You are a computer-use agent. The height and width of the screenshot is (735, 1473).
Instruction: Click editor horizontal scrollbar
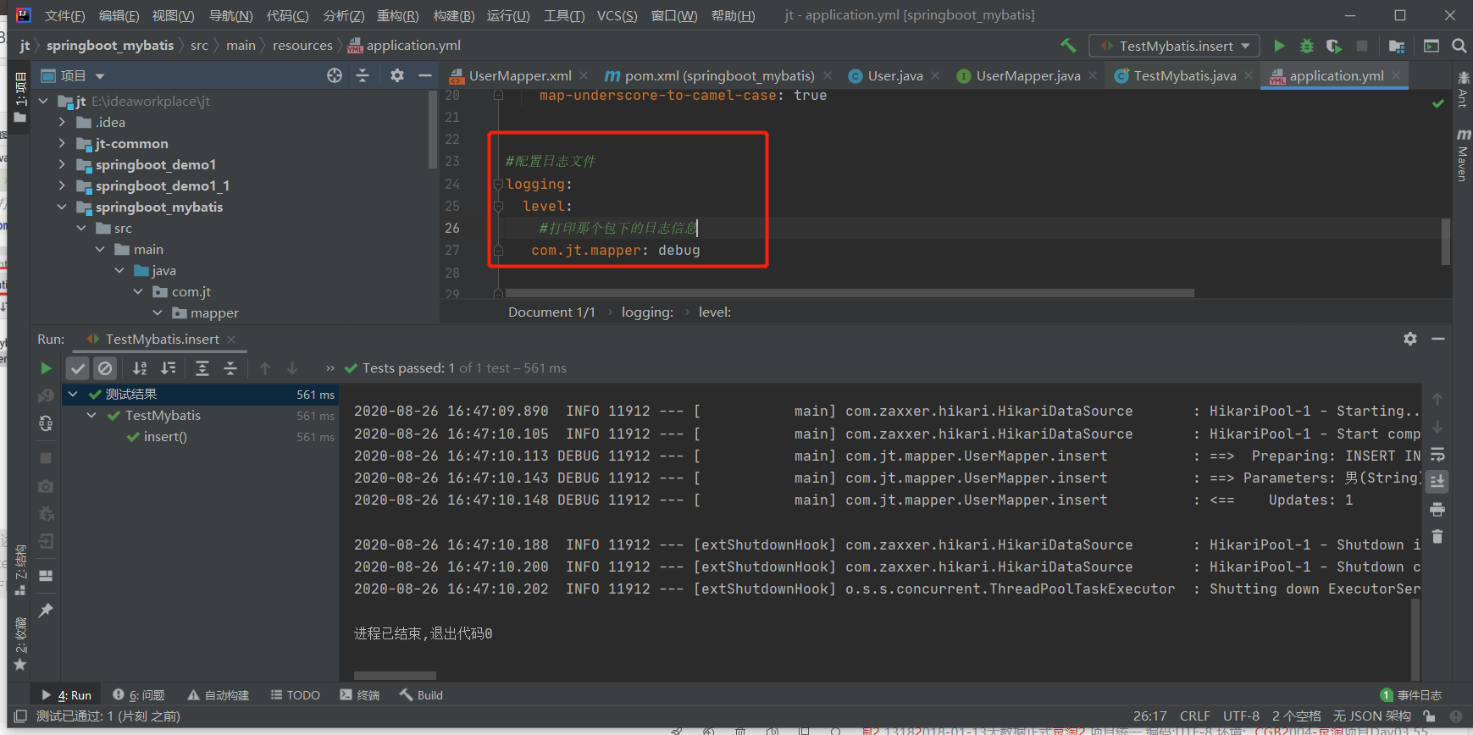coord(850,293)
